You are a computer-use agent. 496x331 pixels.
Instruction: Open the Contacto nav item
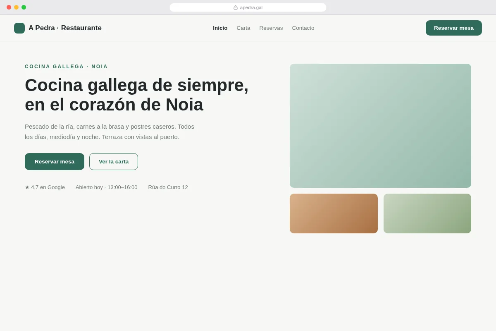coord(303,28)
